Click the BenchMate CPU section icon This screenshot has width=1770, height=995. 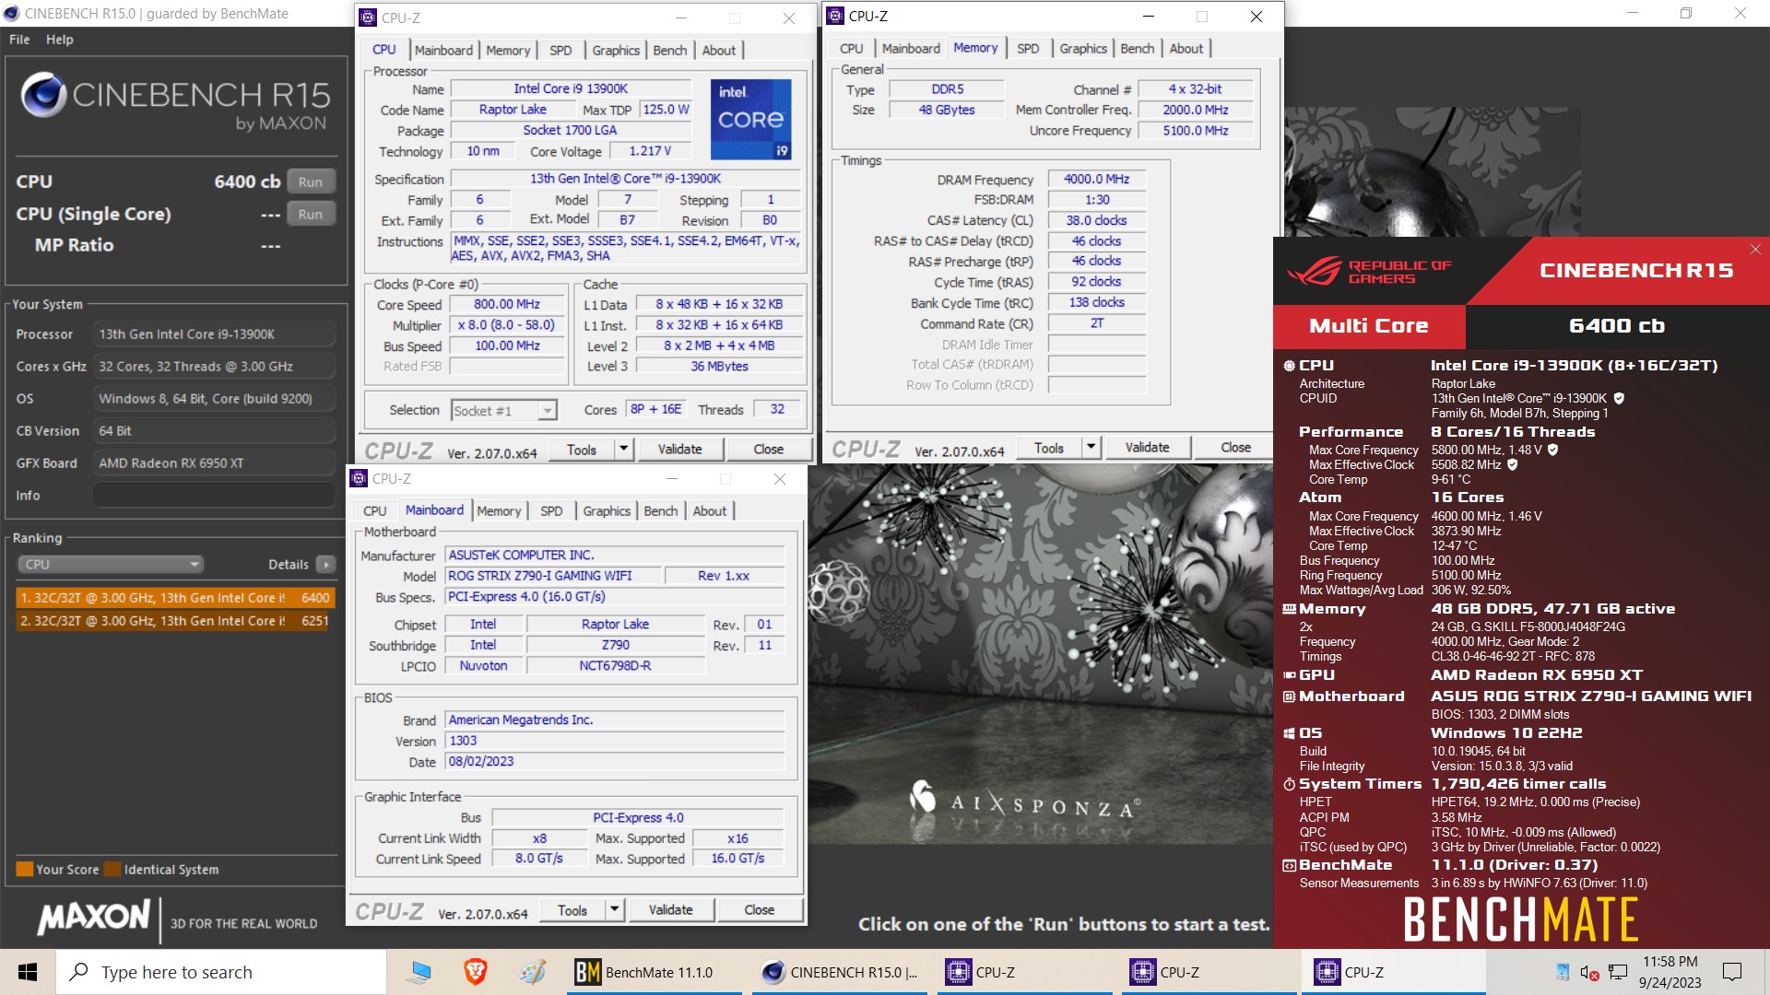click(x=1289, y=366)
